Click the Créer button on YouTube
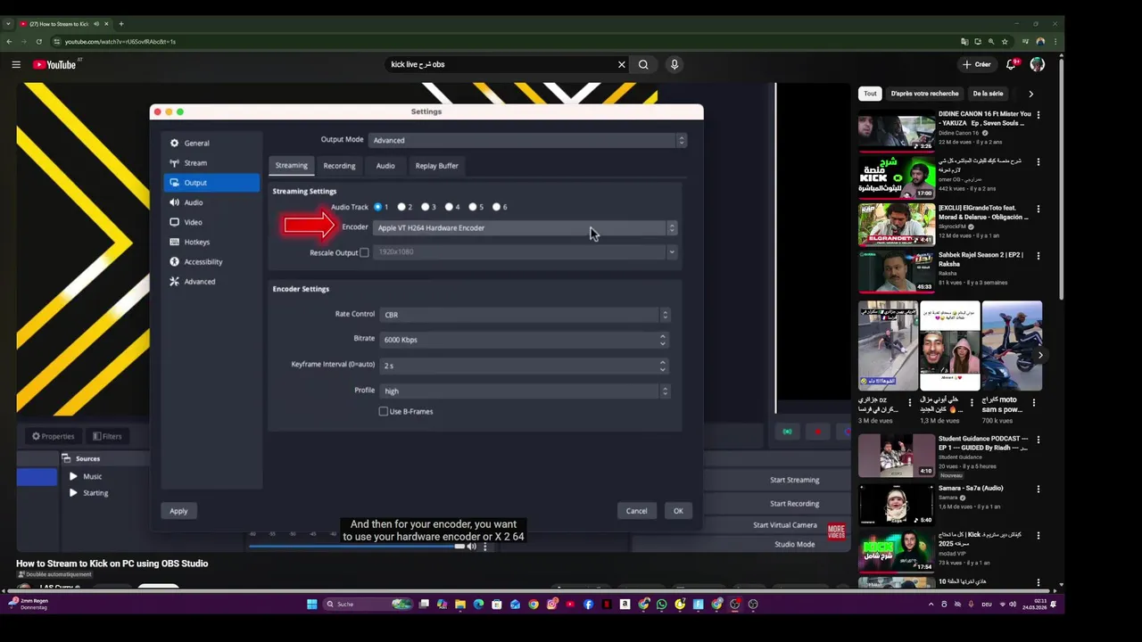The width and height of the screenshot is (1142, 642). (x=977, y=64)
